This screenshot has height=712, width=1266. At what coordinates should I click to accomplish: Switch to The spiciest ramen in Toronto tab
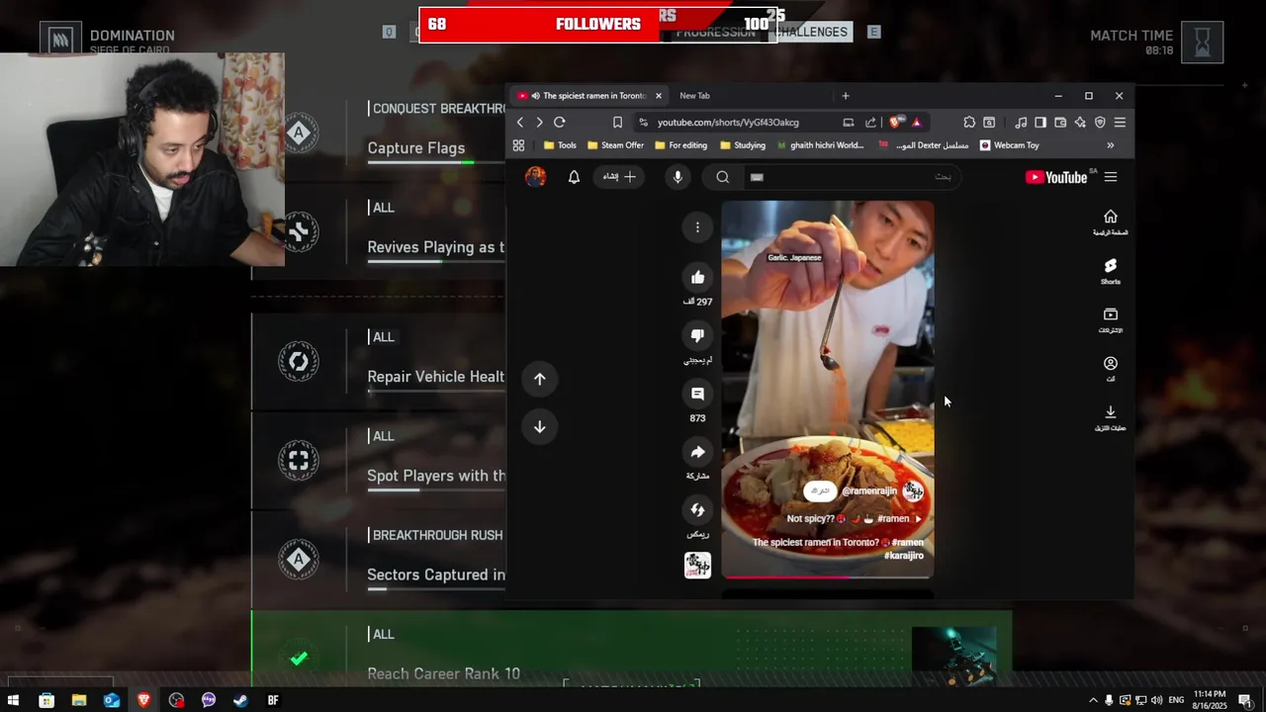[589, 96]
